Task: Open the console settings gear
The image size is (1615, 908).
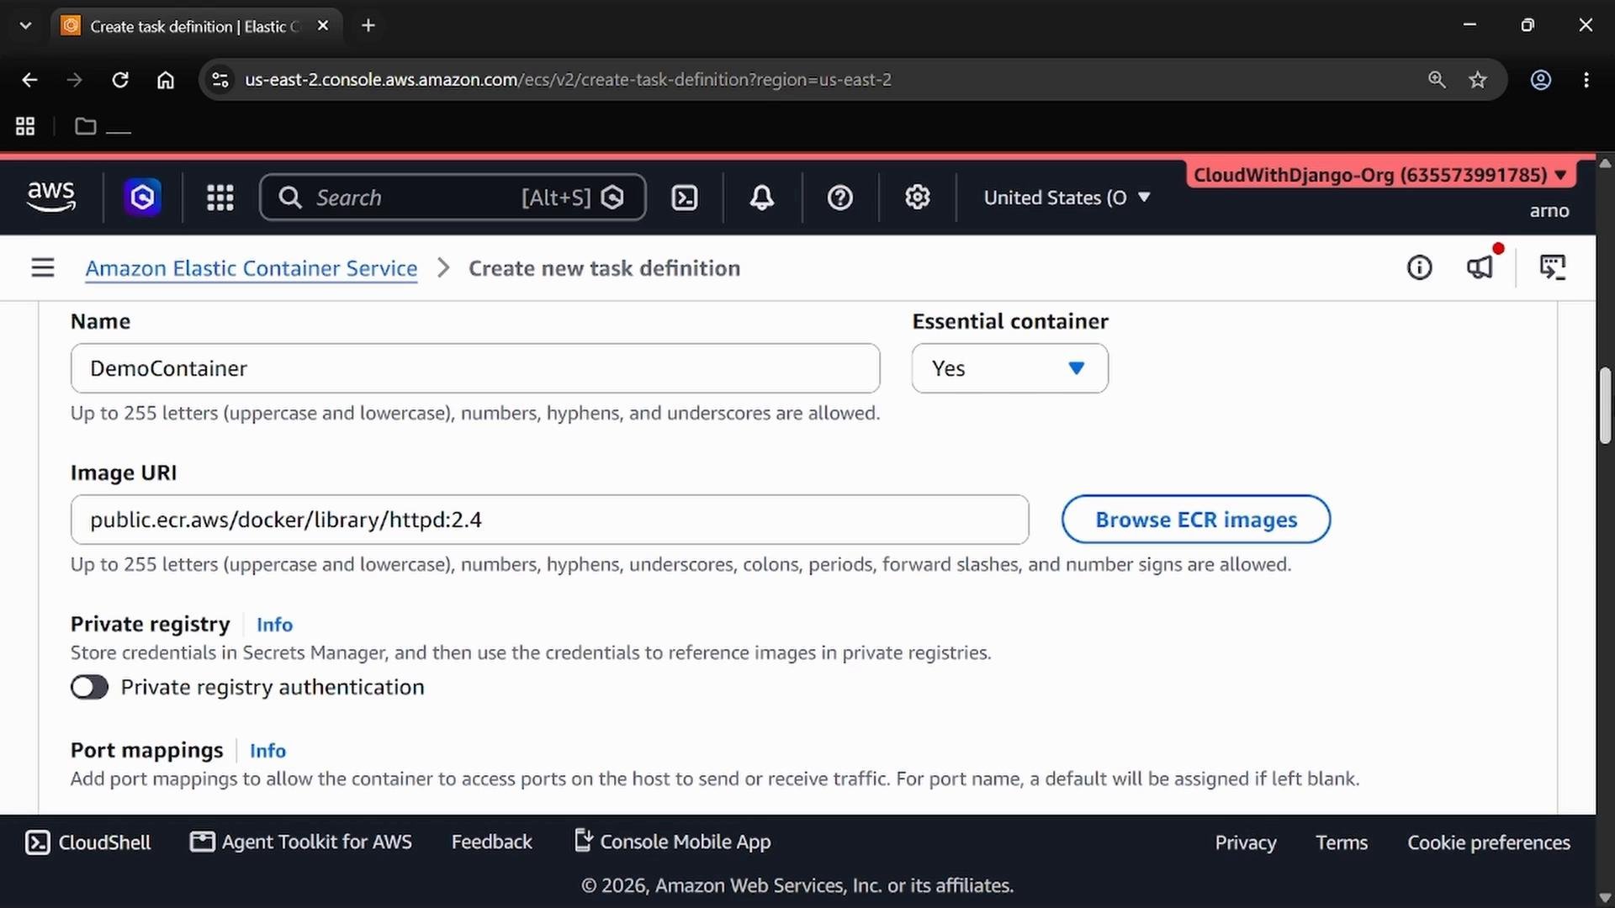Action: pos(918,198)
